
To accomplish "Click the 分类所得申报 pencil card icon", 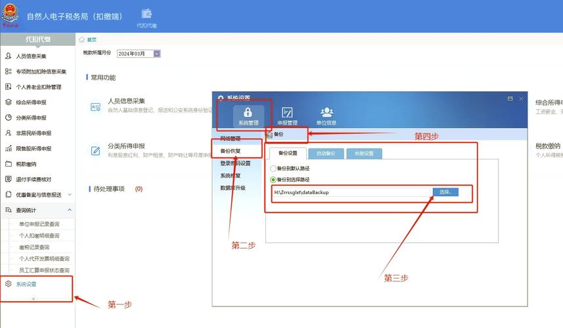I will pyautogui.click(x=95, y=151).
